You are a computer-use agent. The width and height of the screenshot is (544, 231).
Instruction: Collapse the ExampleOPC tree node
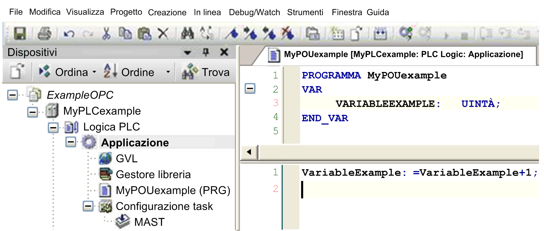[13, 95]
